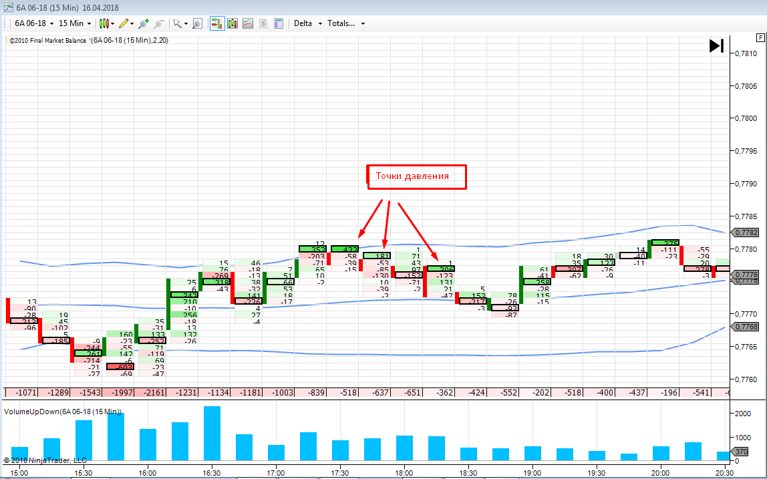Click the chart icon in title bar
Screen dimensions: 767x479
(x=8, y=7)
